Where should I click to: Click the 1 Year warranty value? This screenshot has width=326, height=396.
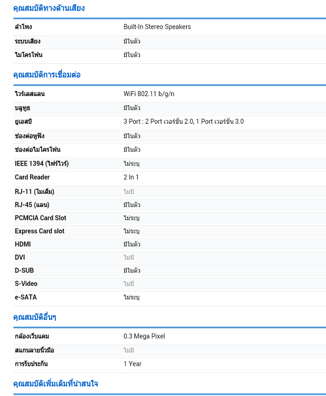pos(132,364)
